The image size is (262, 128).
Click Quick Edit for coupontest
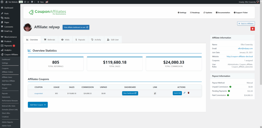point(177,93)
